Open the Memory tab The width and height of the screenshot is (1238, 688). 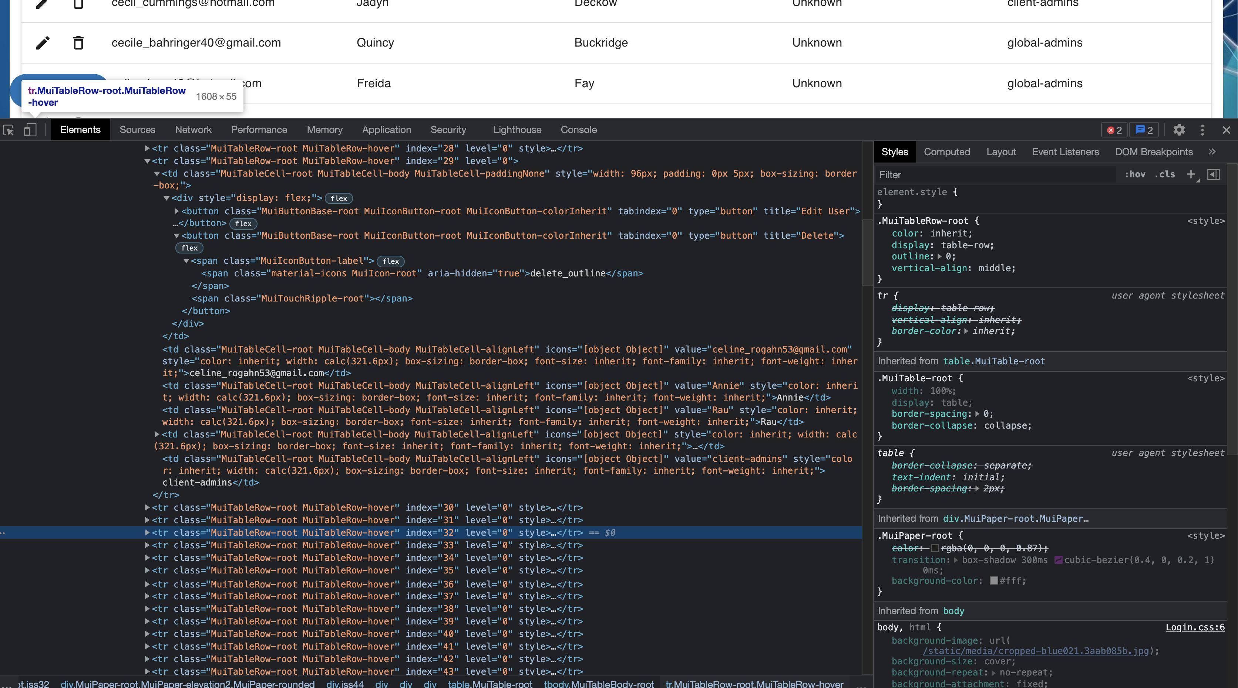325,130
